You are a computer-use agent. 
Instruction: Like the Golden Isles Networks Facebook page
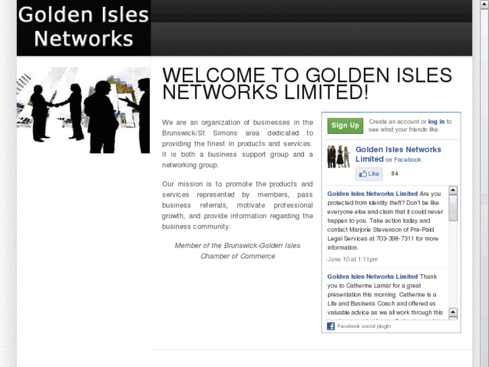point(369,174)
